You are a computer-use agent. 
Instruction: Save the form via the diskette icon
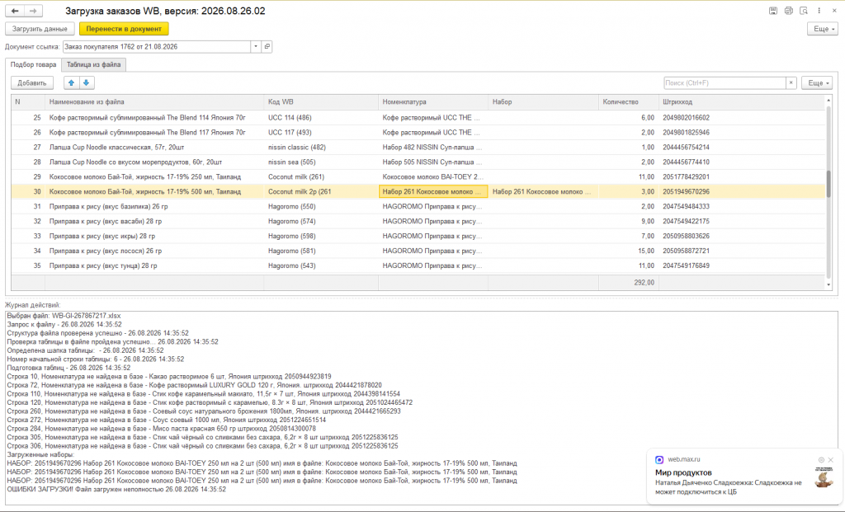772,11
